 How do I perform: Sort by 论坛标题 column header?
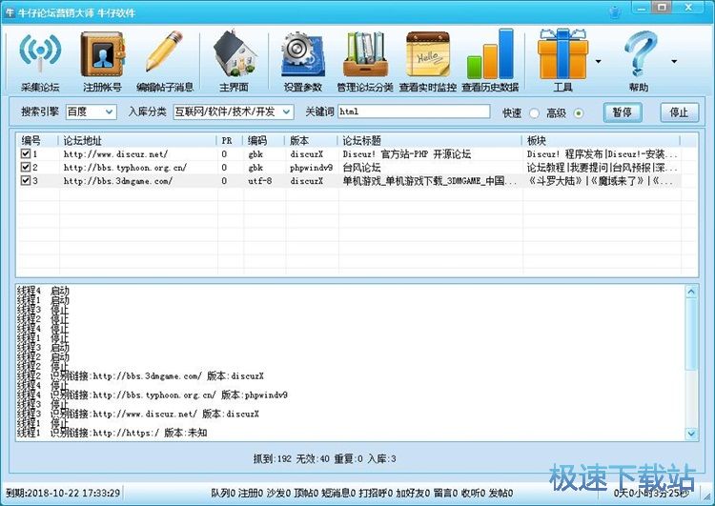tap(430, 140)
